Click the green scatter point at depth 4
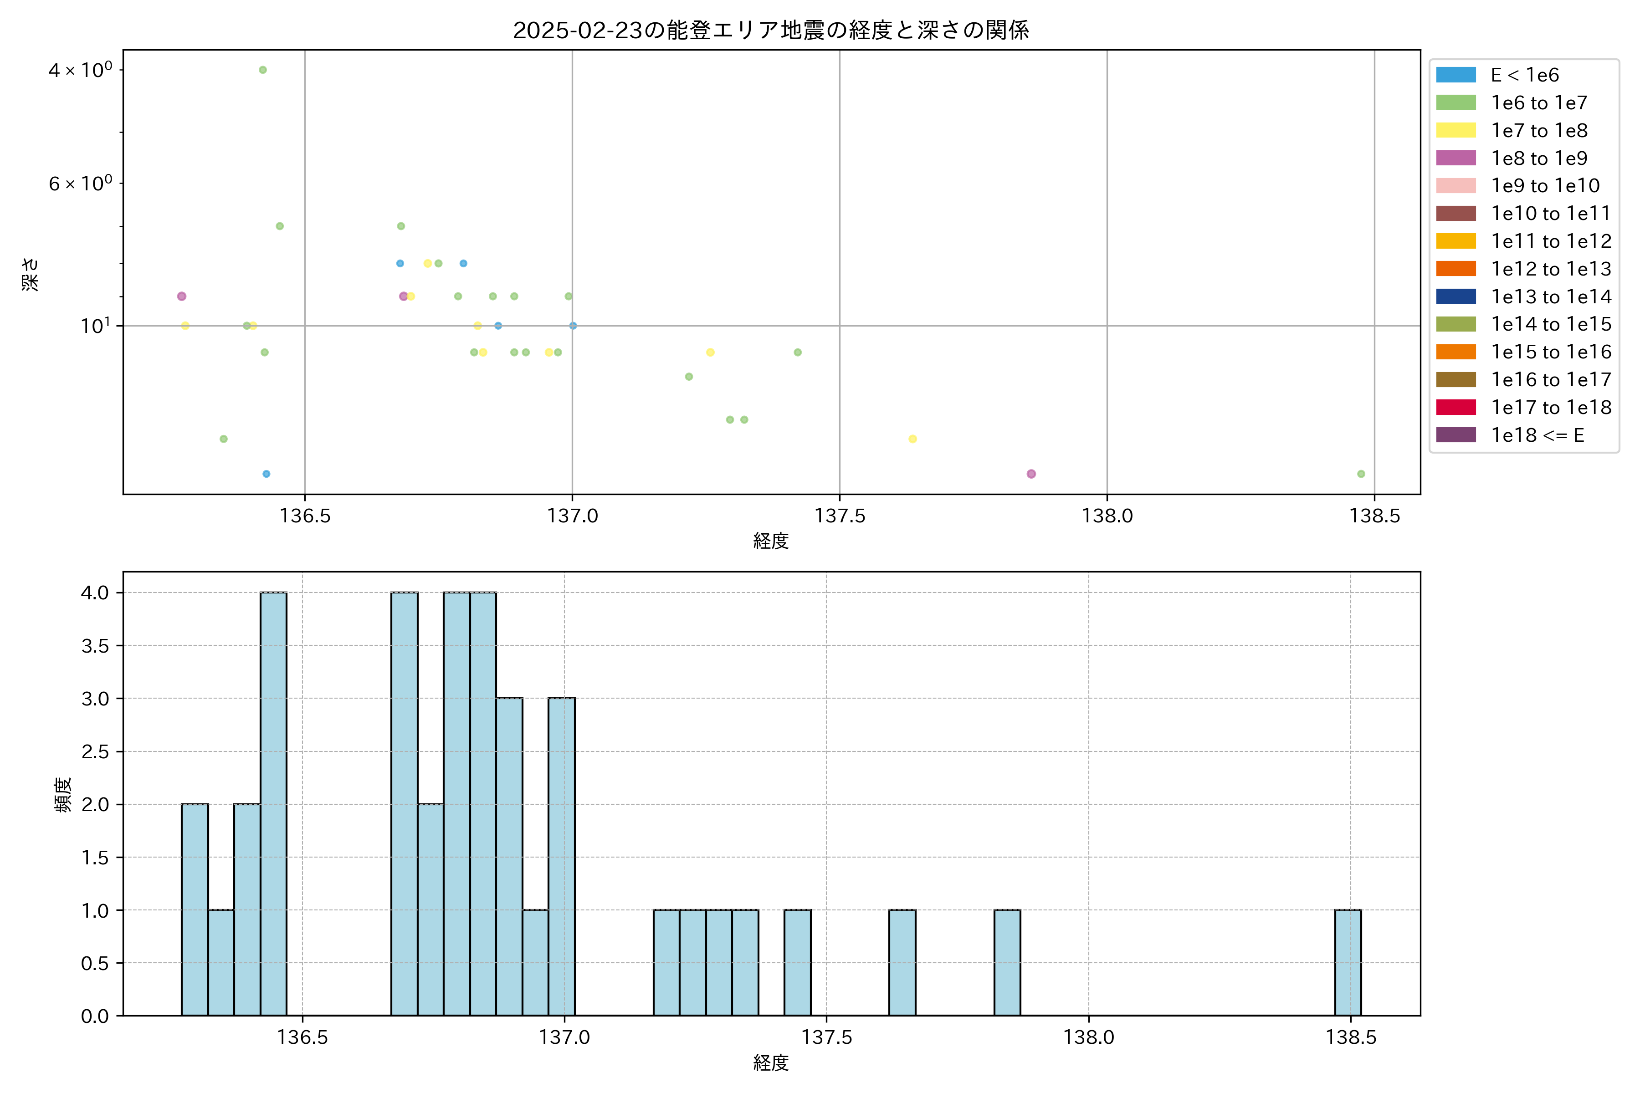1640x1093 pixels. point(263,70)
